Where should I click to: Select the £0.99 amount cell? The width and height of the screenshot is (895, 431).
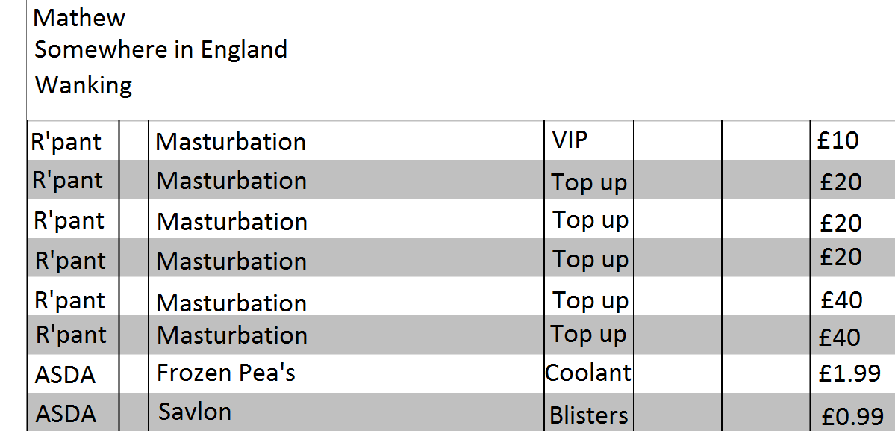(852, 412)
